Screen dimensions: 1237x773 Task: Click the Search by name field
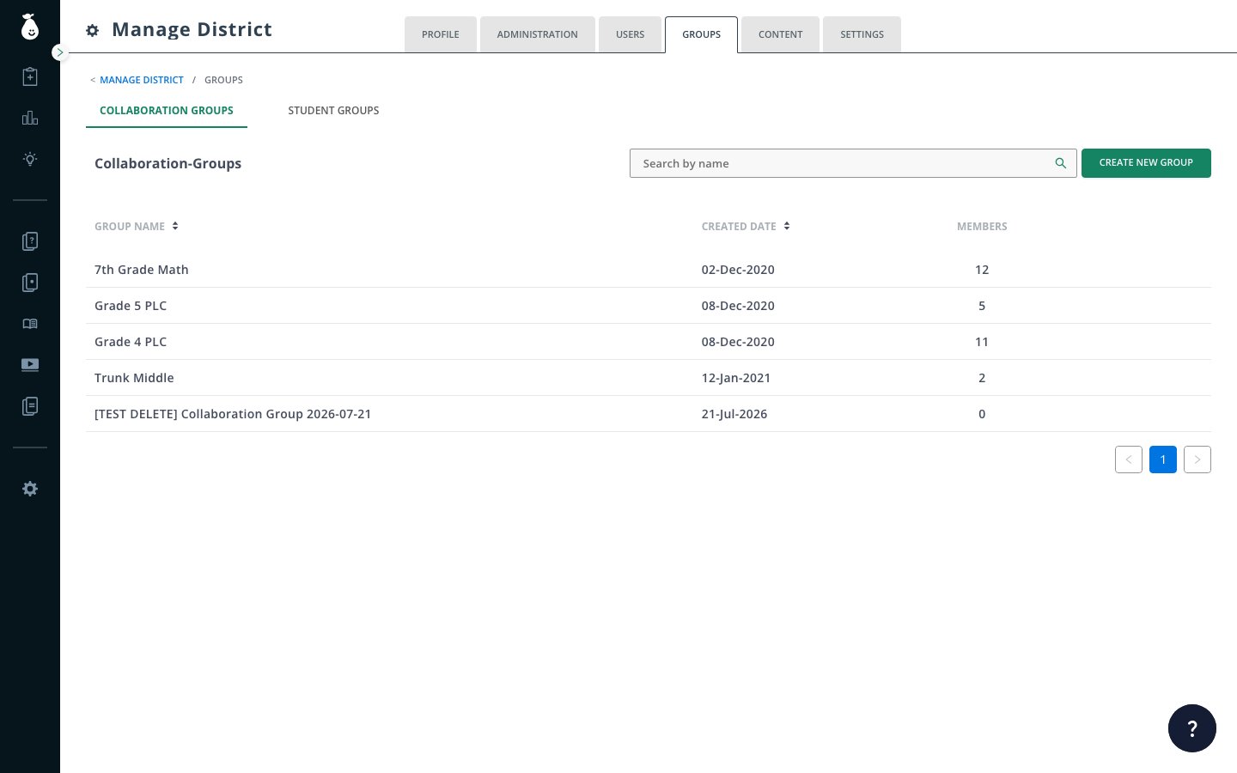pos(853,163)
